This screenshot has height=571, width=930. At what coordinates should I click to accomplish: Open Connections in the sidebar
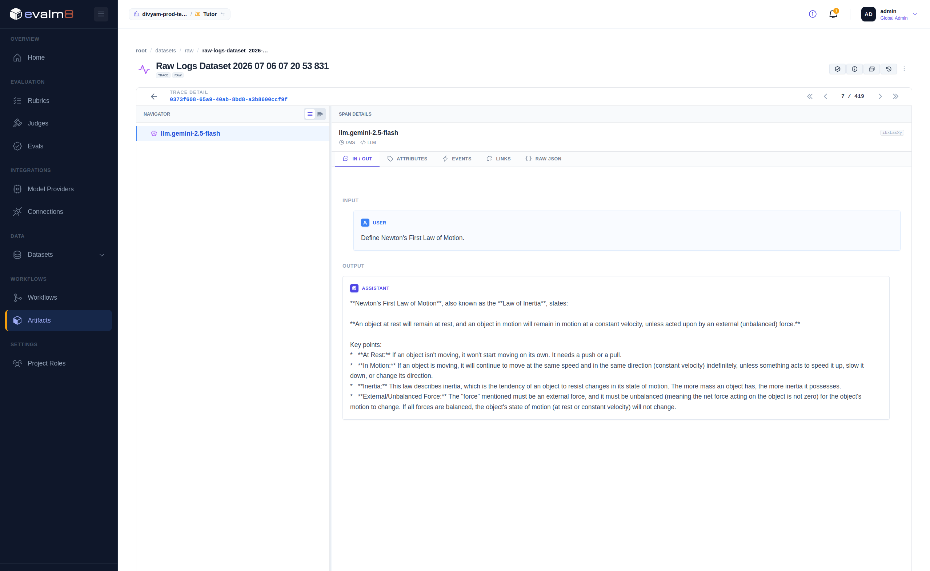59,212
